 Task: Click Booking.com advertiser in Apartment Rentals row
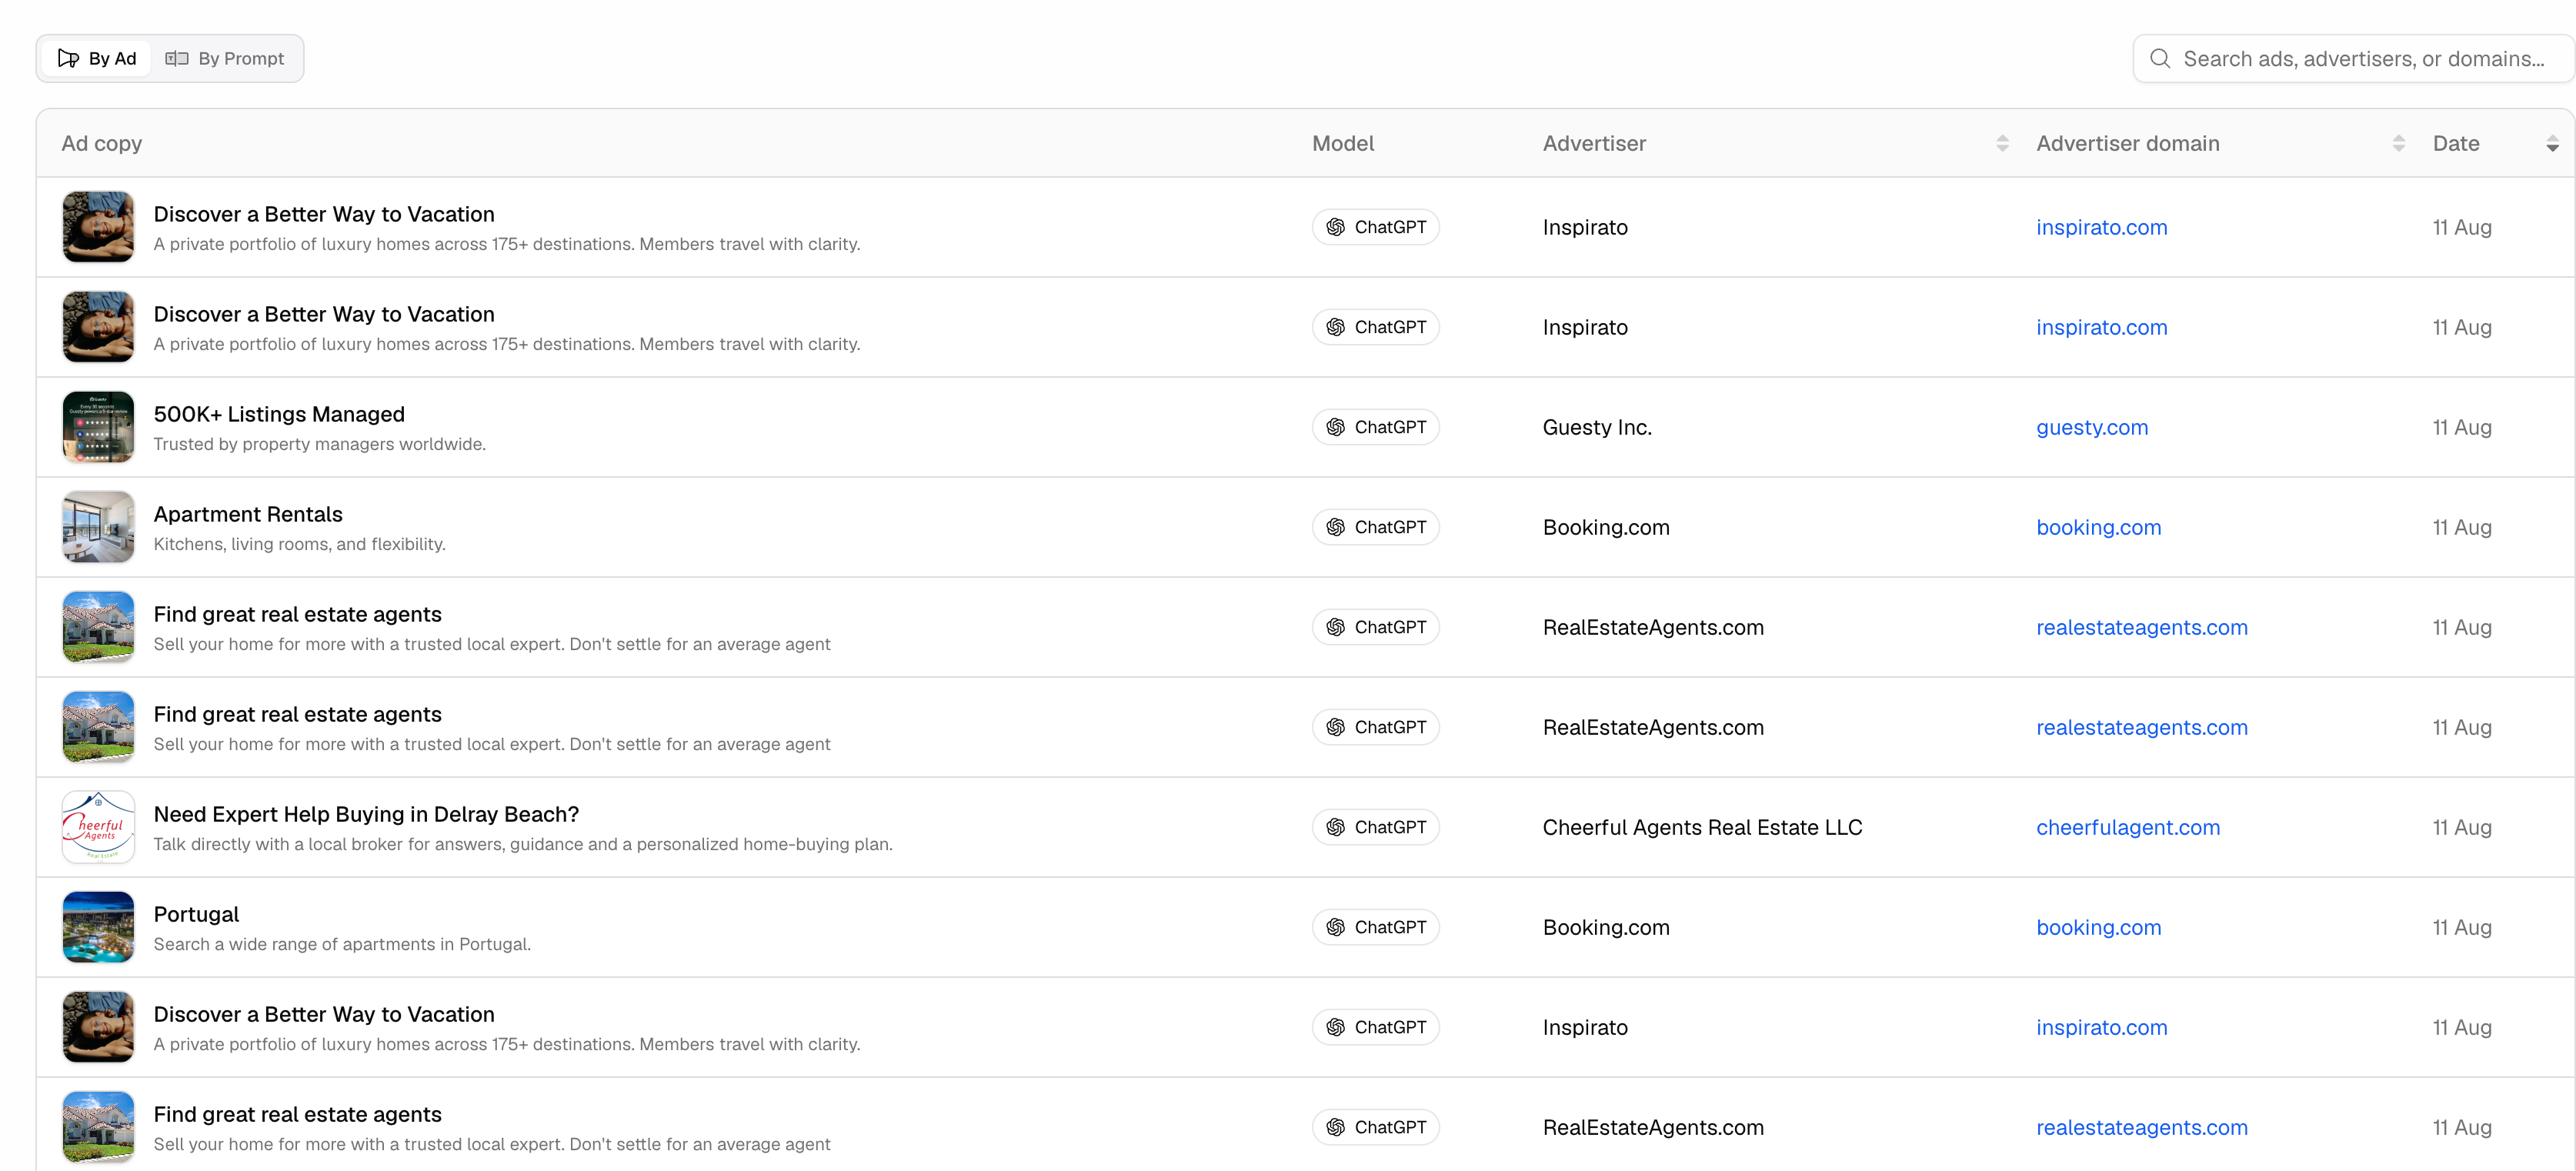(1606, 527)
